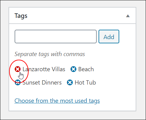The image size is (146, 120).
Task: Select the Hot Tub tag label
Action: pos(85,83)
